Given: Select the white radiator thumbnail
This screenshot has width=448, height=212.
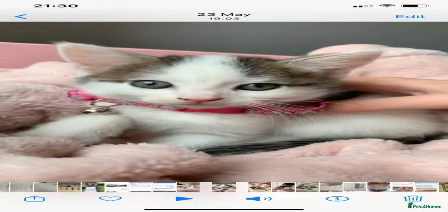Looking at the screenshot, I should coord(355,187).
